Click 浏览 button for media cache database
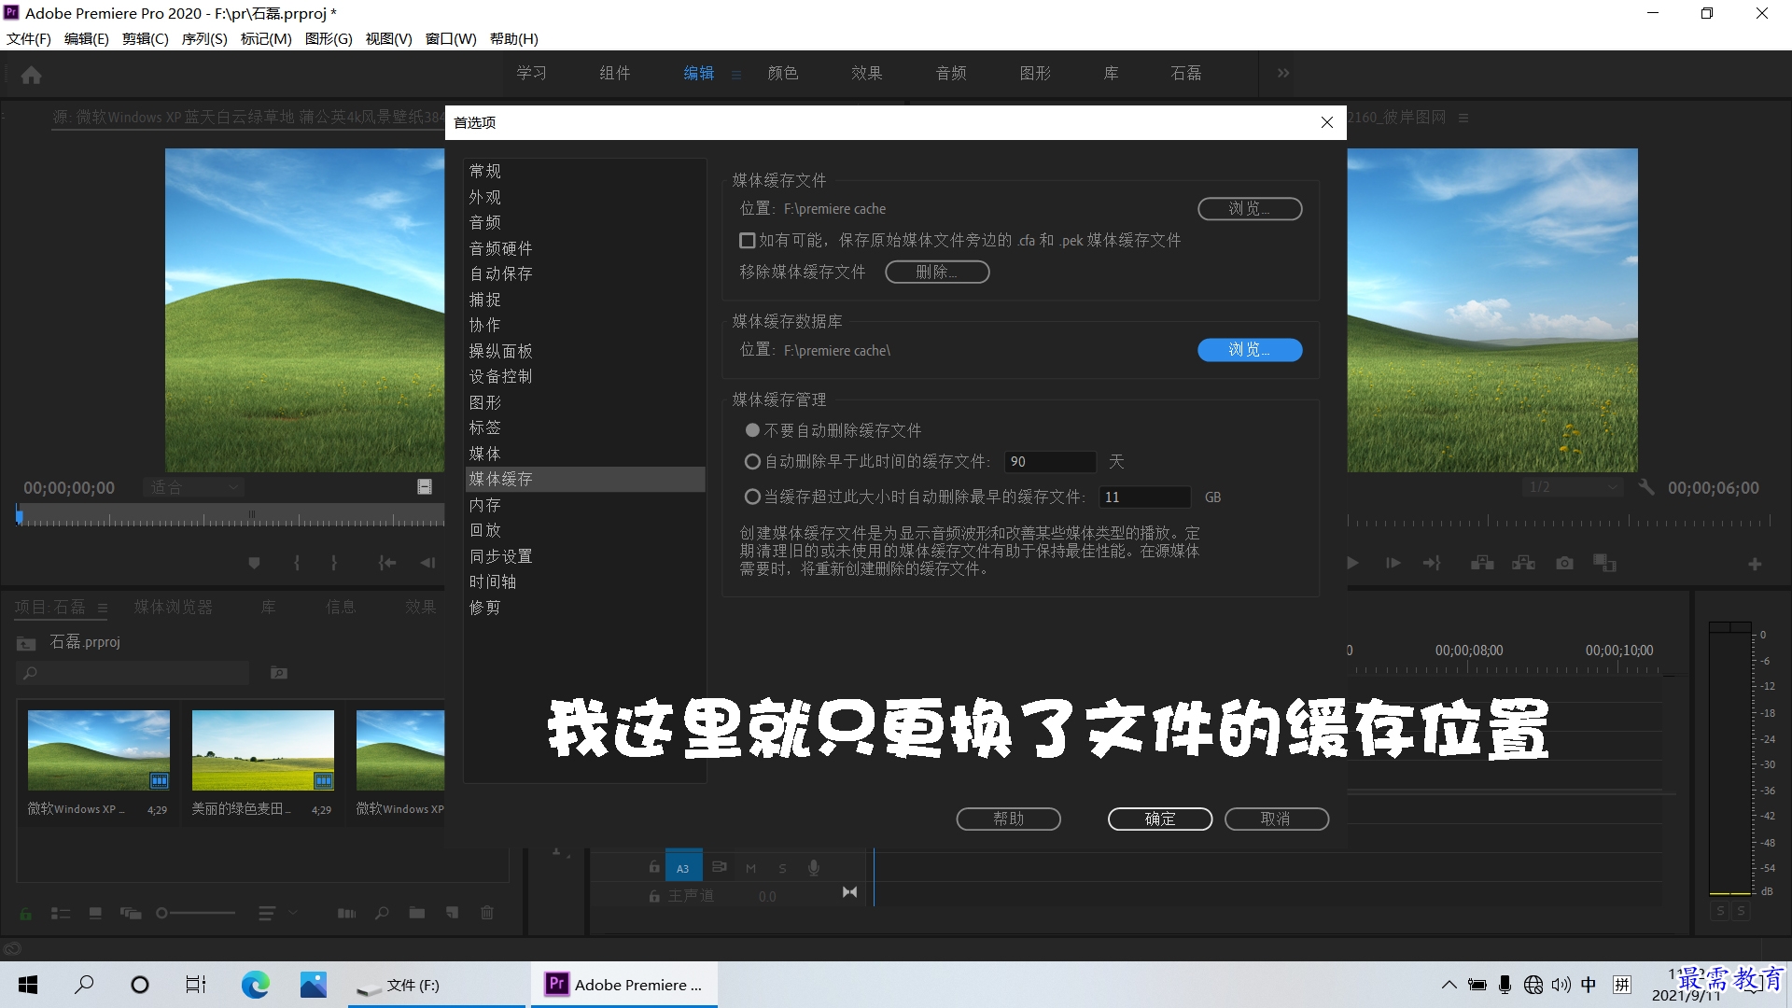The image size is (1792, 1008). point(1250,350)
